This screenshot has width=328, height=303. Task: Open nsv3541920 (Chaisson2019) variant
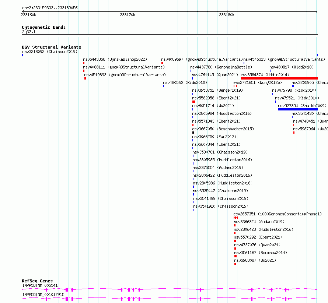pos(221,206)
